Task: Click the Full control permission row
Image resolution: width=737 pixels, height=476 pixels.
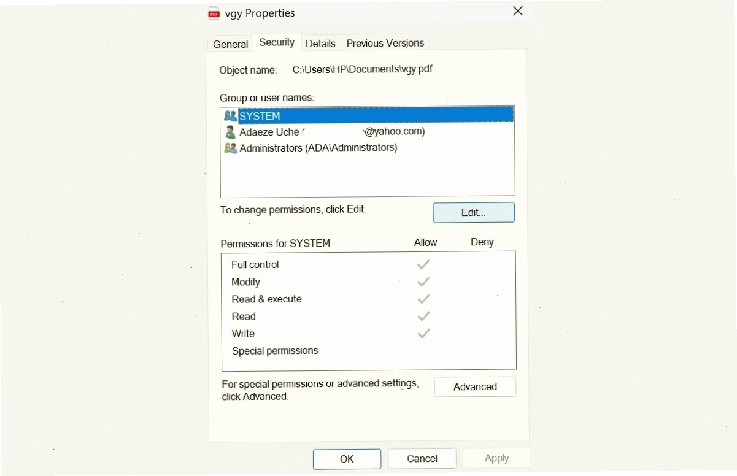Action: pyautogui.click(x=368, y=265)
